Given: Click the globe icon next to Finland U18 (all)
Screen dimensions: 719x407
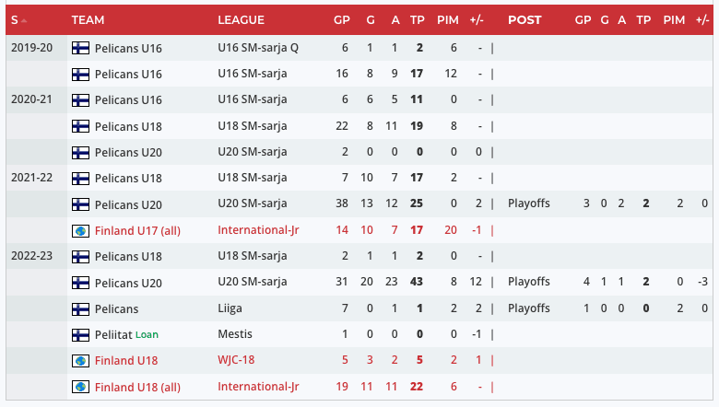Looking at the screenshot, I should tap(79, 387).
